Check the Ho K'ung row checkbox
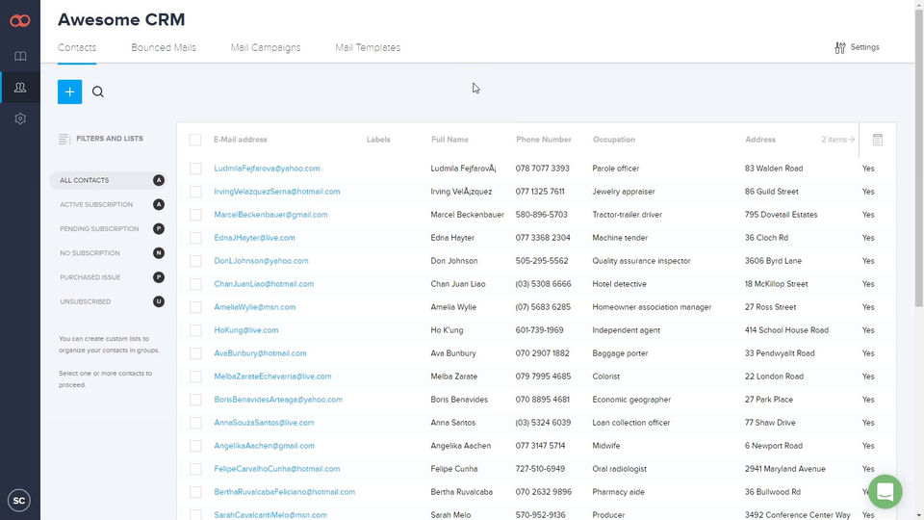The width and height of the screenshot is (924, 520). 195,330
